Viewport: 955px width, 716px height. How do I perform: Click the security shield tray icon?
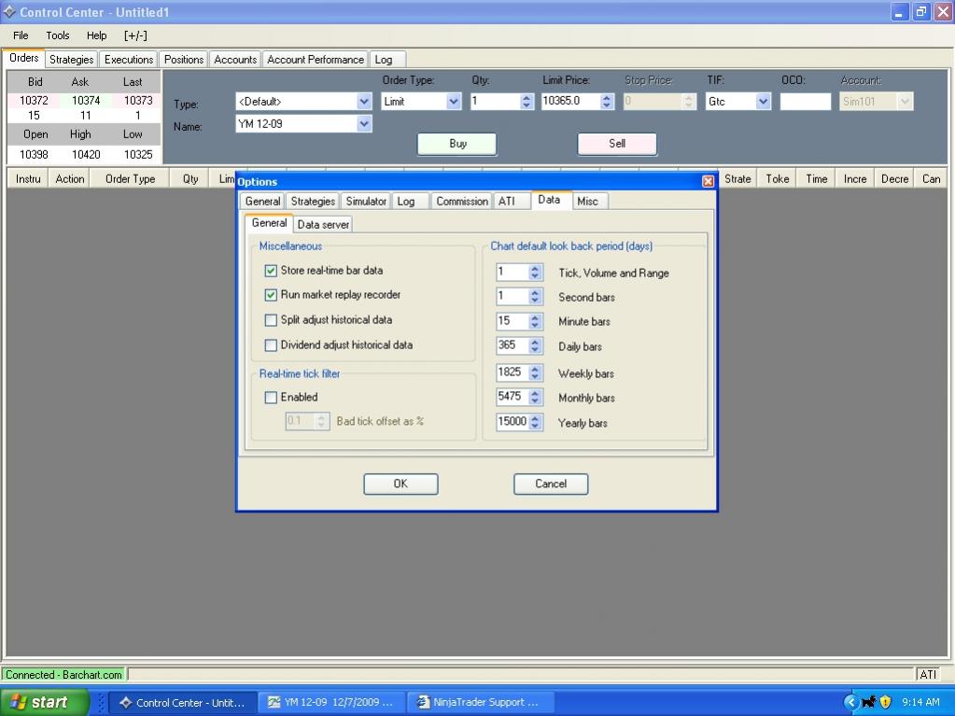point(886,702)
